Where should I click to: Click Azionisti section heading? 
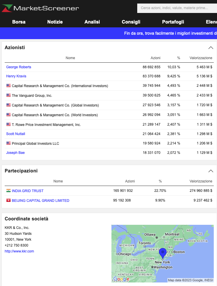point(15,47)
